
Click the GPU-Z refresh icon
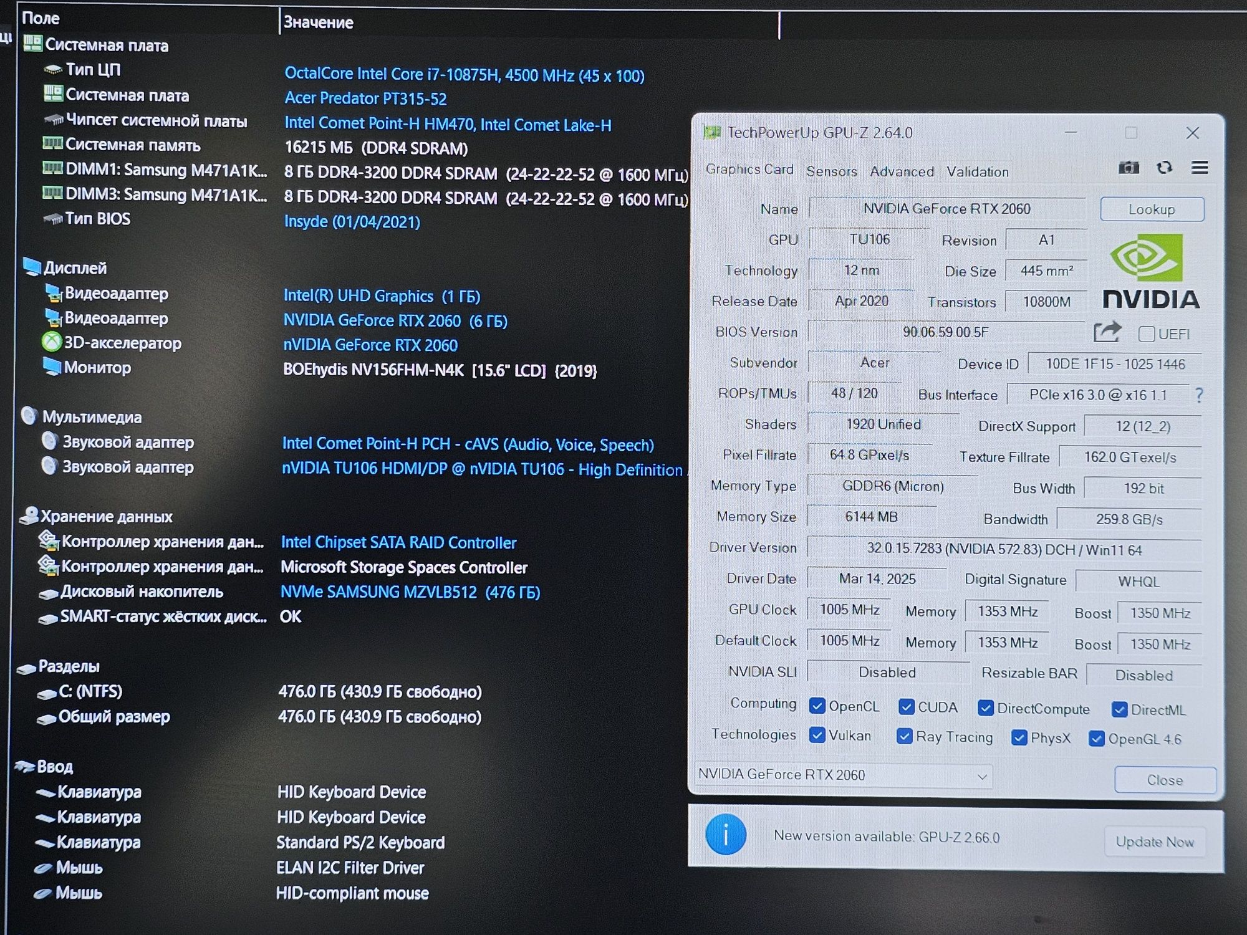(1164, 168)
